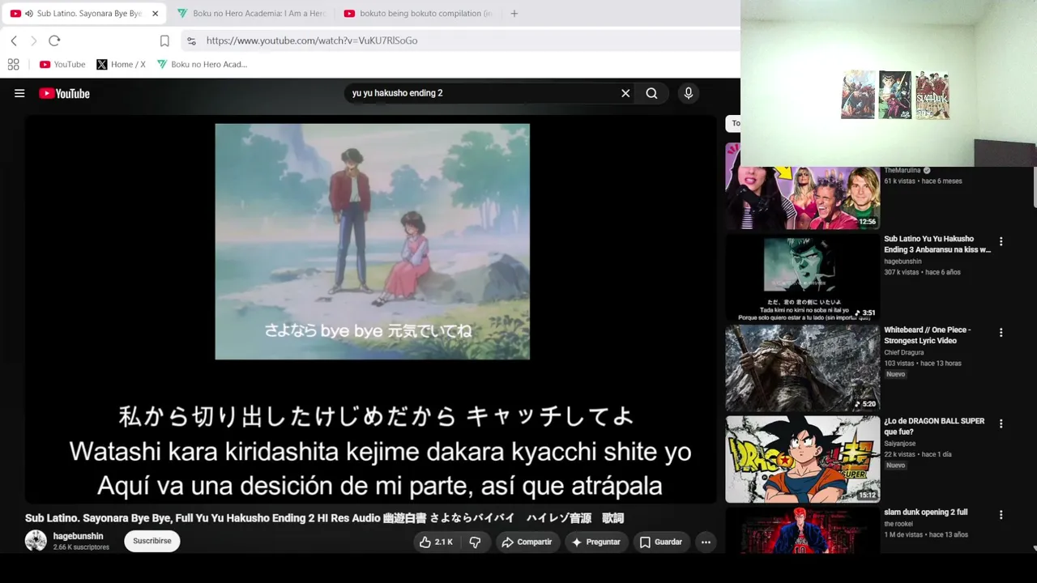Like the video with 2.1 K likes
This screenshot has width=1037, height=583.
click(436, 542)
